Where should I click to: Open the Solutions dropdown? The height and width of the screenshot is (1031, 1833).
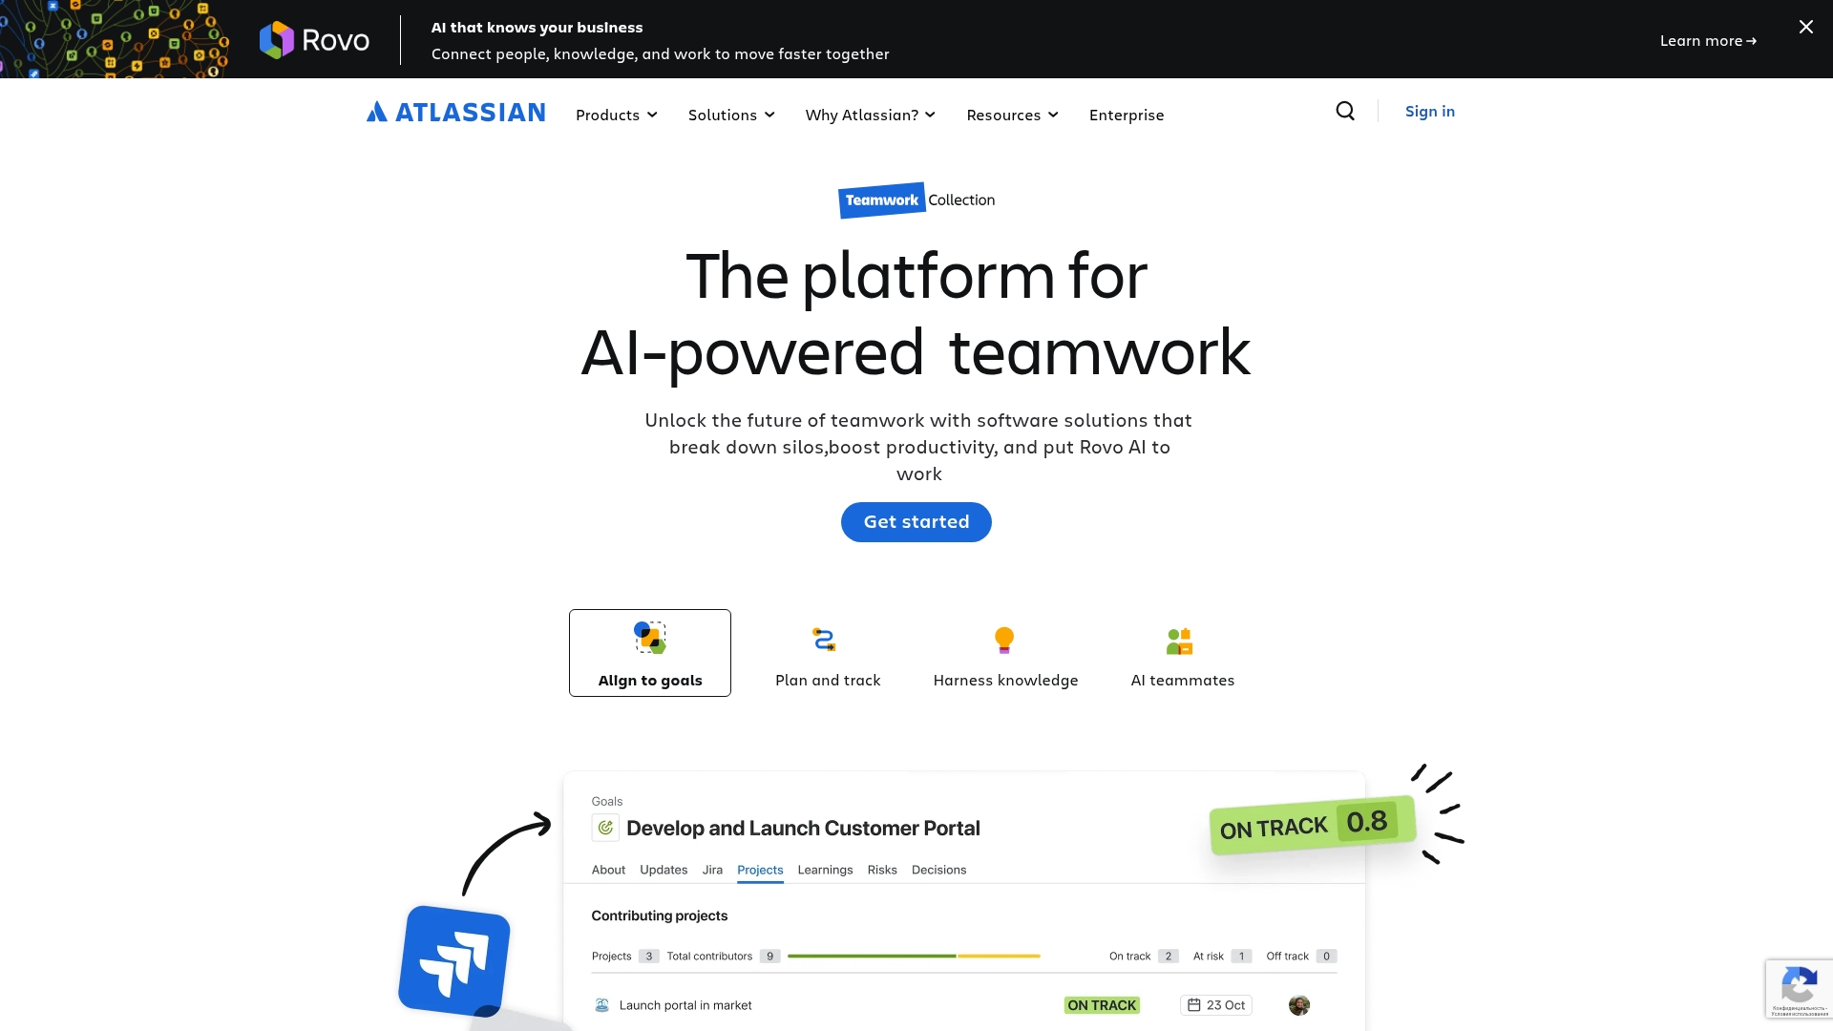pyautogui.click(x=730, y=115)
